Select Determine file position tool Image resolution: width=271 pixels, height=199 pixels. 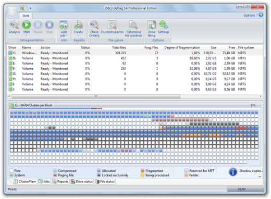coord(133,29)
